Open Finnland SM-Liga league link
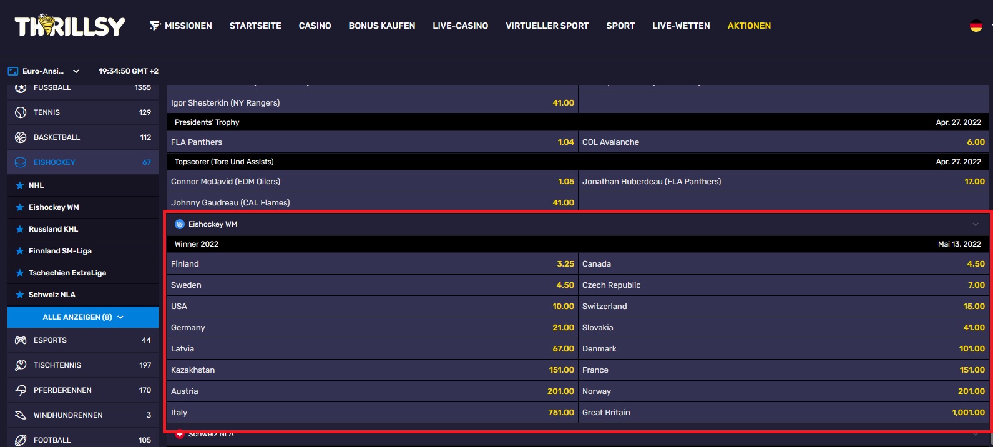Viewport: 993px width, 447px height. pos(60,251)
